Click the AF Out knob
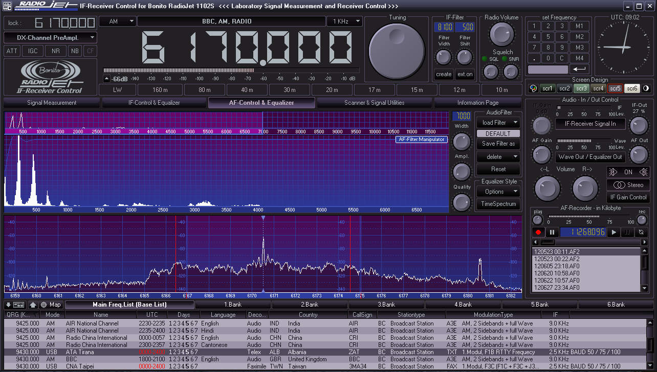 639,154
